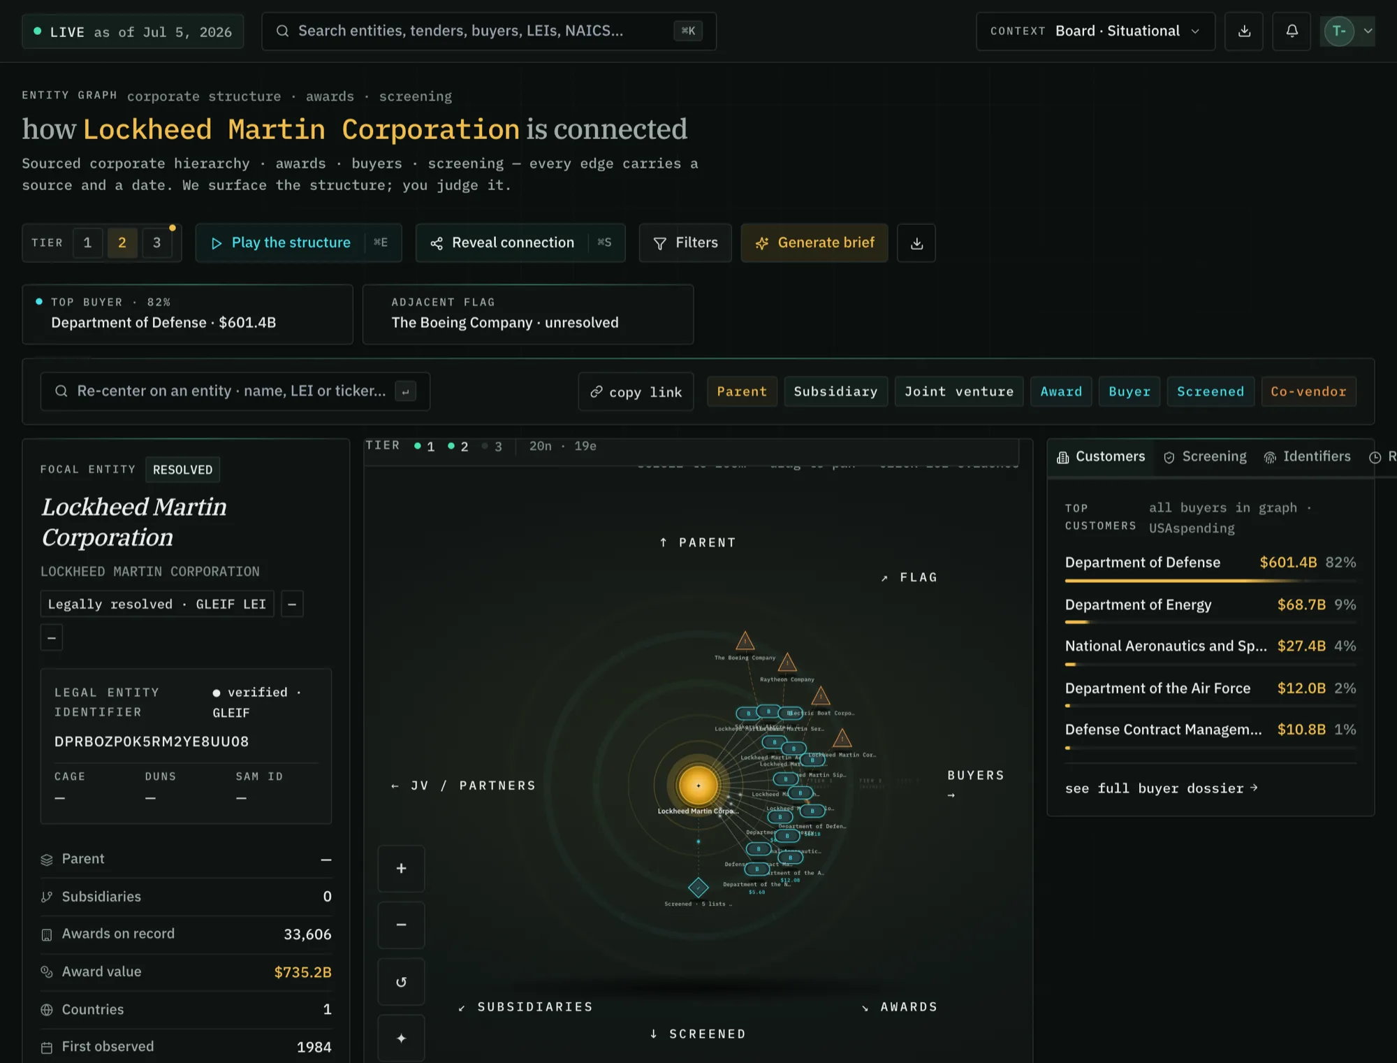
Task: Click The Boeing Company triangle node
Action: (745, 641)
